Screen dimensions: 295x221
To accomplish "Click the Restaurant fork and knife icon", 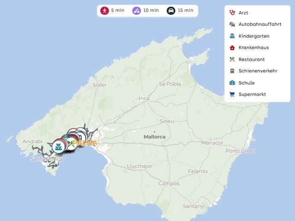I will click(x=232, y=59).
